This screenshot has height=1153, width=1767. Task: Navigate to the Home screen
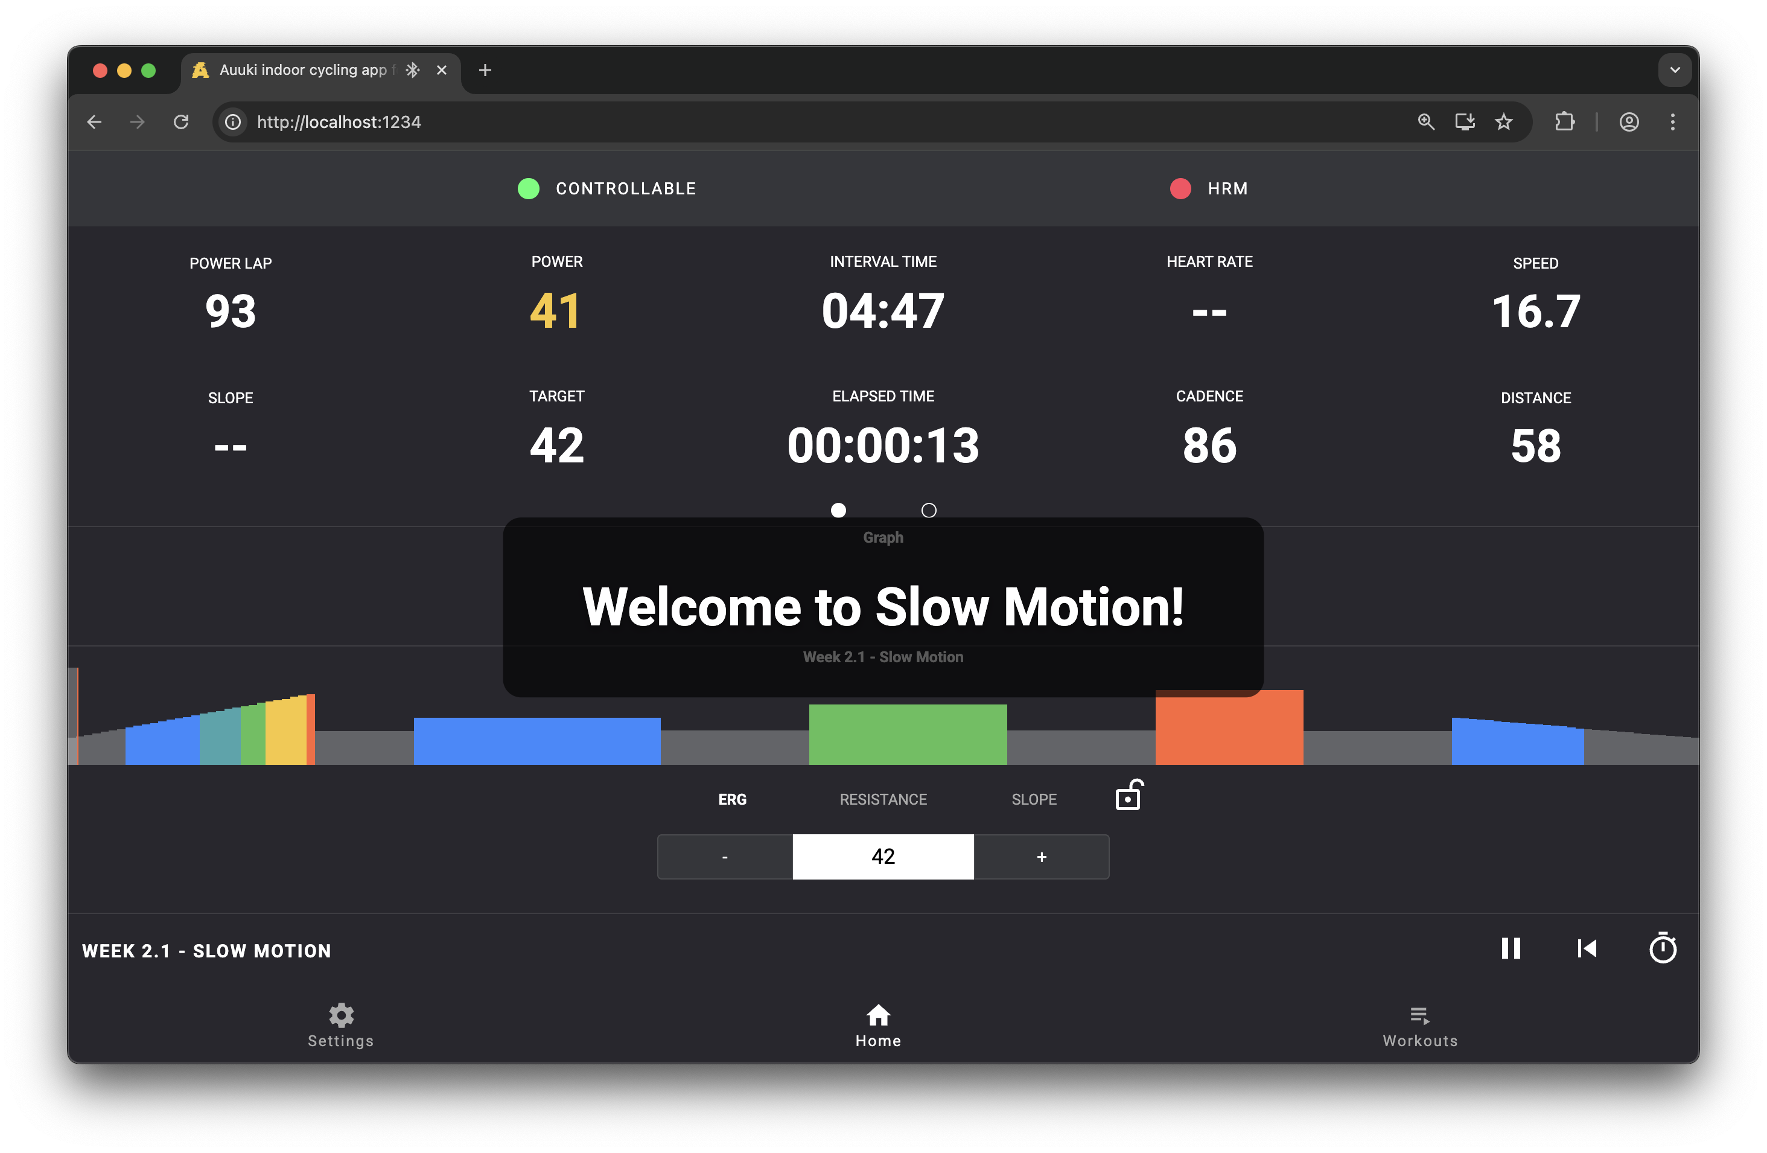coord(878,1025)
